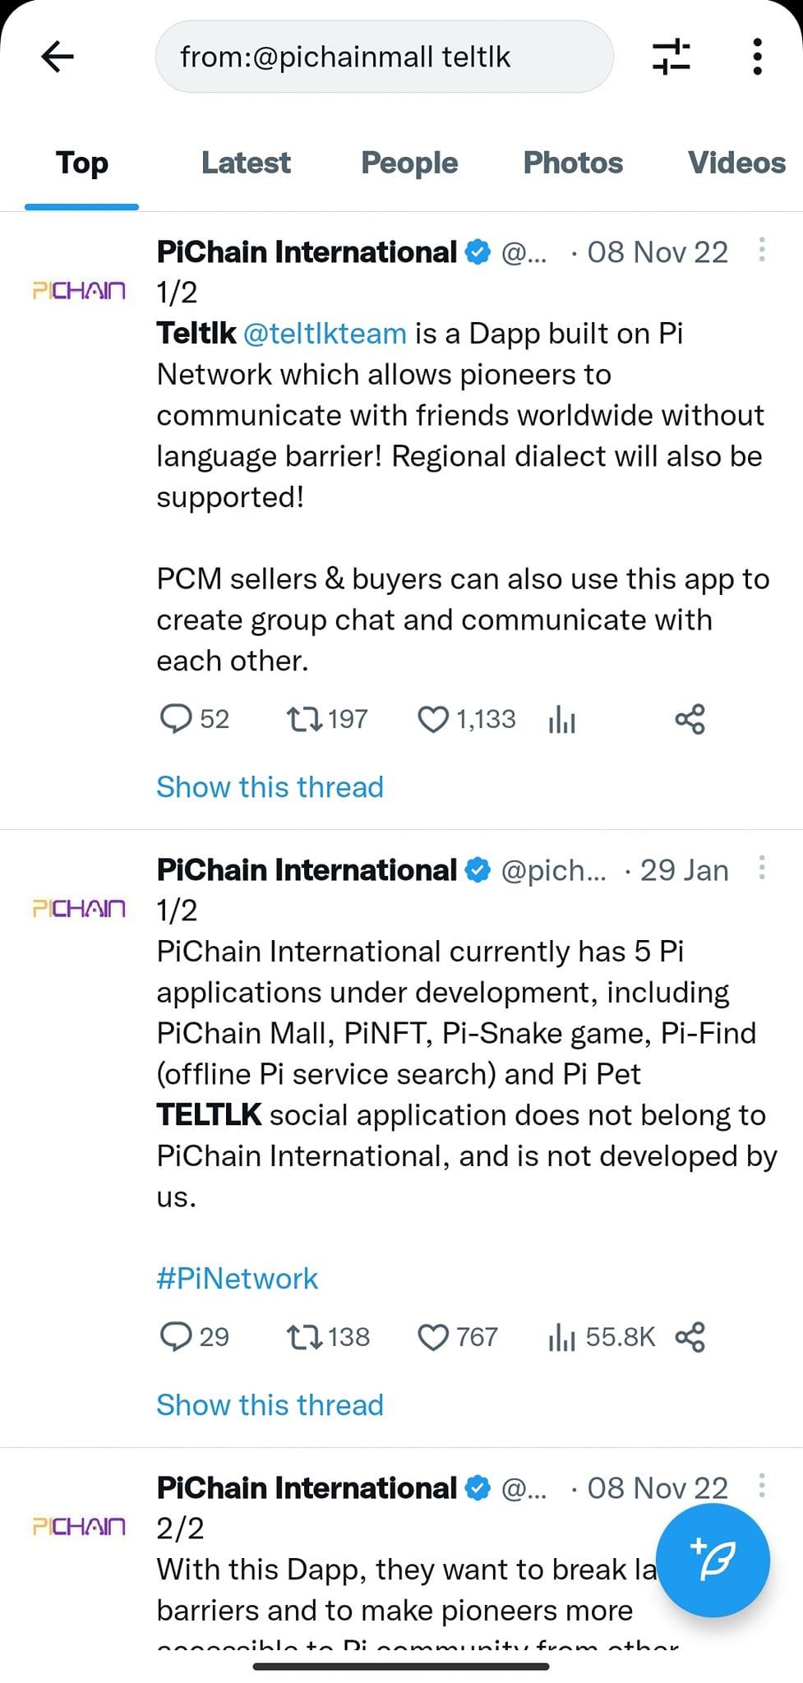Open the @teltlkteam mention link
Image resolution: width=803 pixels, height=1683 pixels.
(325, 334)
